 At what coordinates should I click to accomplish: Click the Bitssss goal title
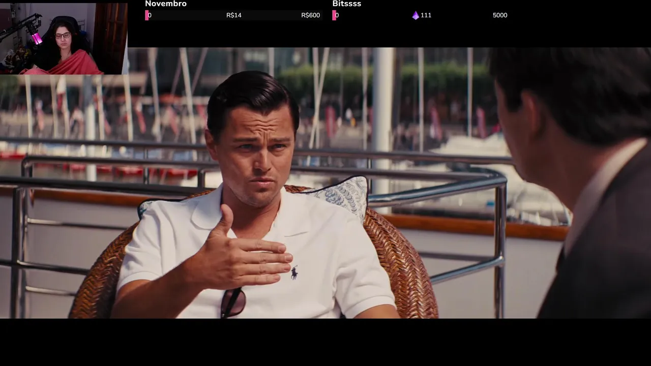[x=347, y=4]
